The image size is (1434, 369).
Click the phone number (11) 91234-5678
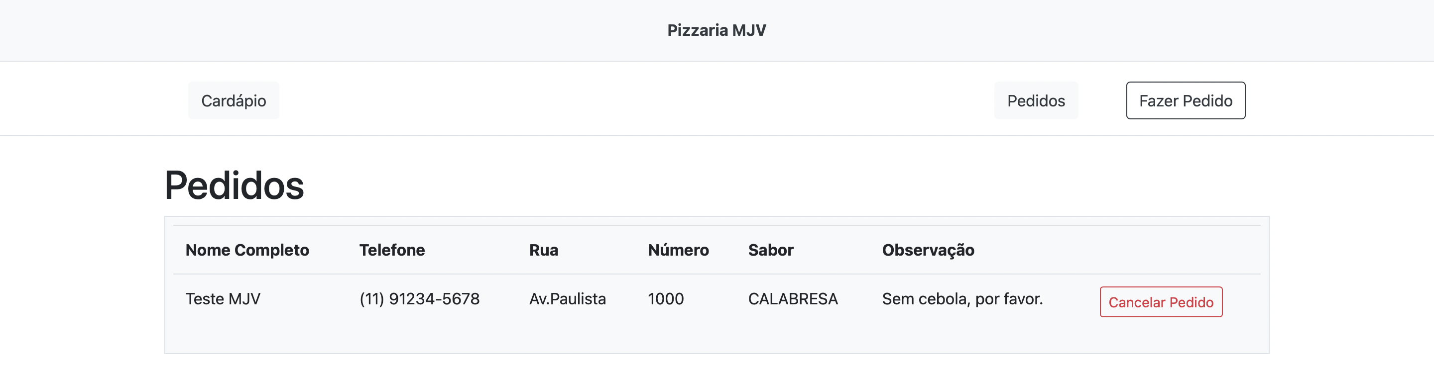pos(419,298)
